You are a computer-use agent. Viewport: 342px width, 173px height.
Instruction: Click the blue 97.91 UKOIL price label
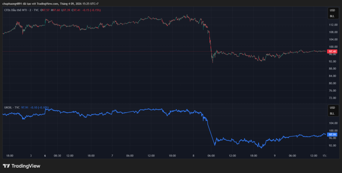coord(332,134)
